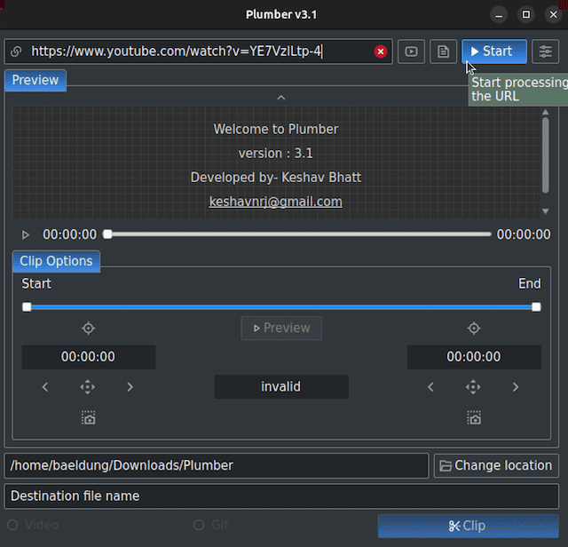Open the Clip Options tab
This screenshot has height=547, width=568.
tap(56, 261)
